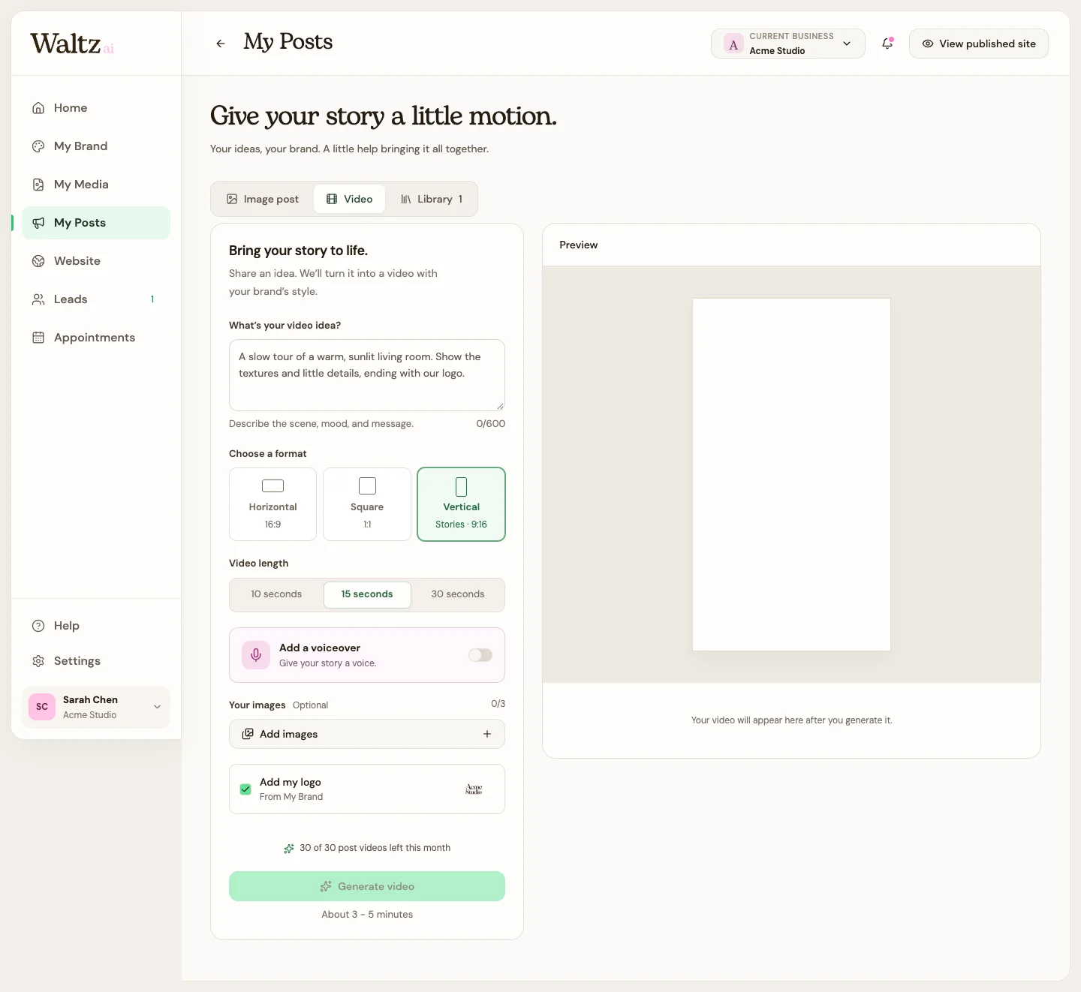Image resolution: width=1081 pixels, height=992 pixels.
Task: Click the Generate video button
Action: click(367, 886)
